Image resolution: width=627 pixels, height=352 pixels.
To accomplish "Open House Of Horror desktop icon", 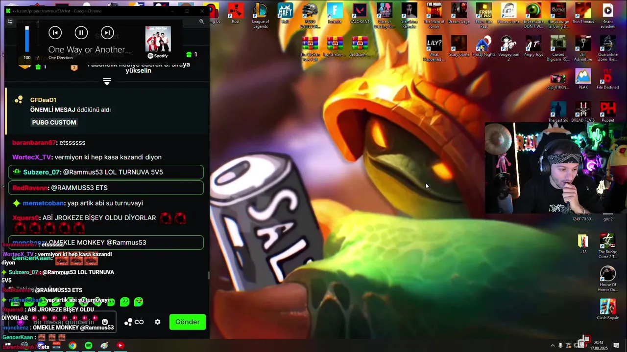I will [608, 279].
